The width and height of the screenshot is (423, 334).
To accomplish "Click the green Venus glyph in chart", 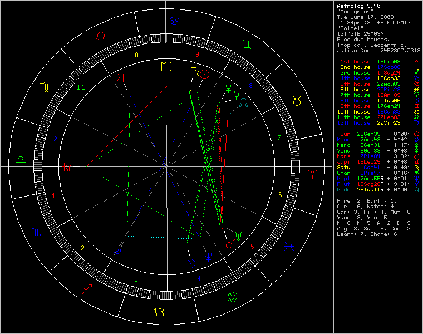I will tap(227, 87).
